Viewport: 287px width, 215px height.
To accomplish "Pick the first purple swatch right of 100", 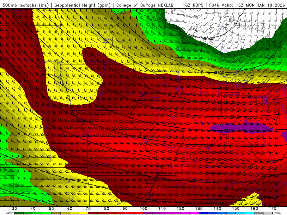I will pos(148,213).
